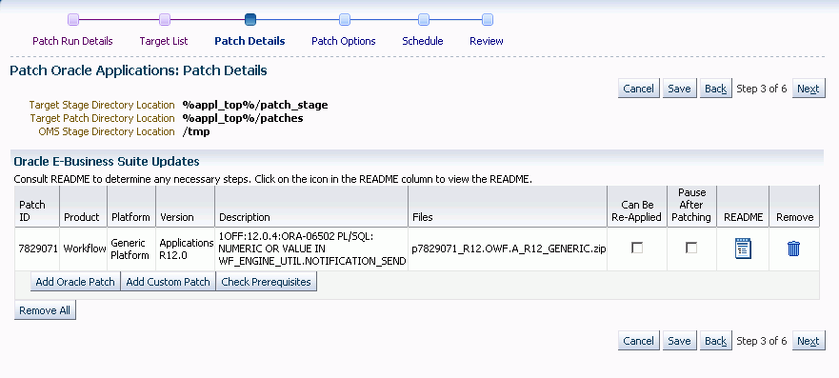
Task: Click file name p7829071_R12.OWF.A_R12_GENERIC.zip
Action: pyautogui.click(x=509, y=249)
